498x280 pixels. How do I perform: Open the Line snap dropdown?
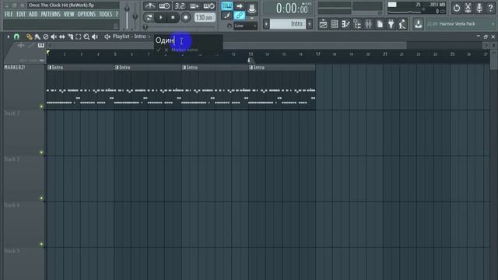245,26
